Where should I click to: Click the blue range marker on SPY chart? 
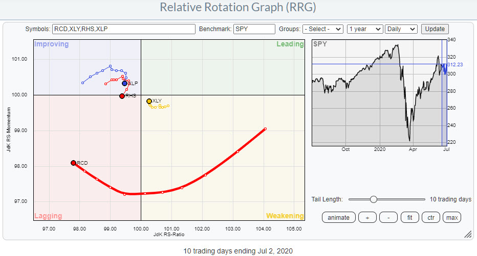click(444, 67)
